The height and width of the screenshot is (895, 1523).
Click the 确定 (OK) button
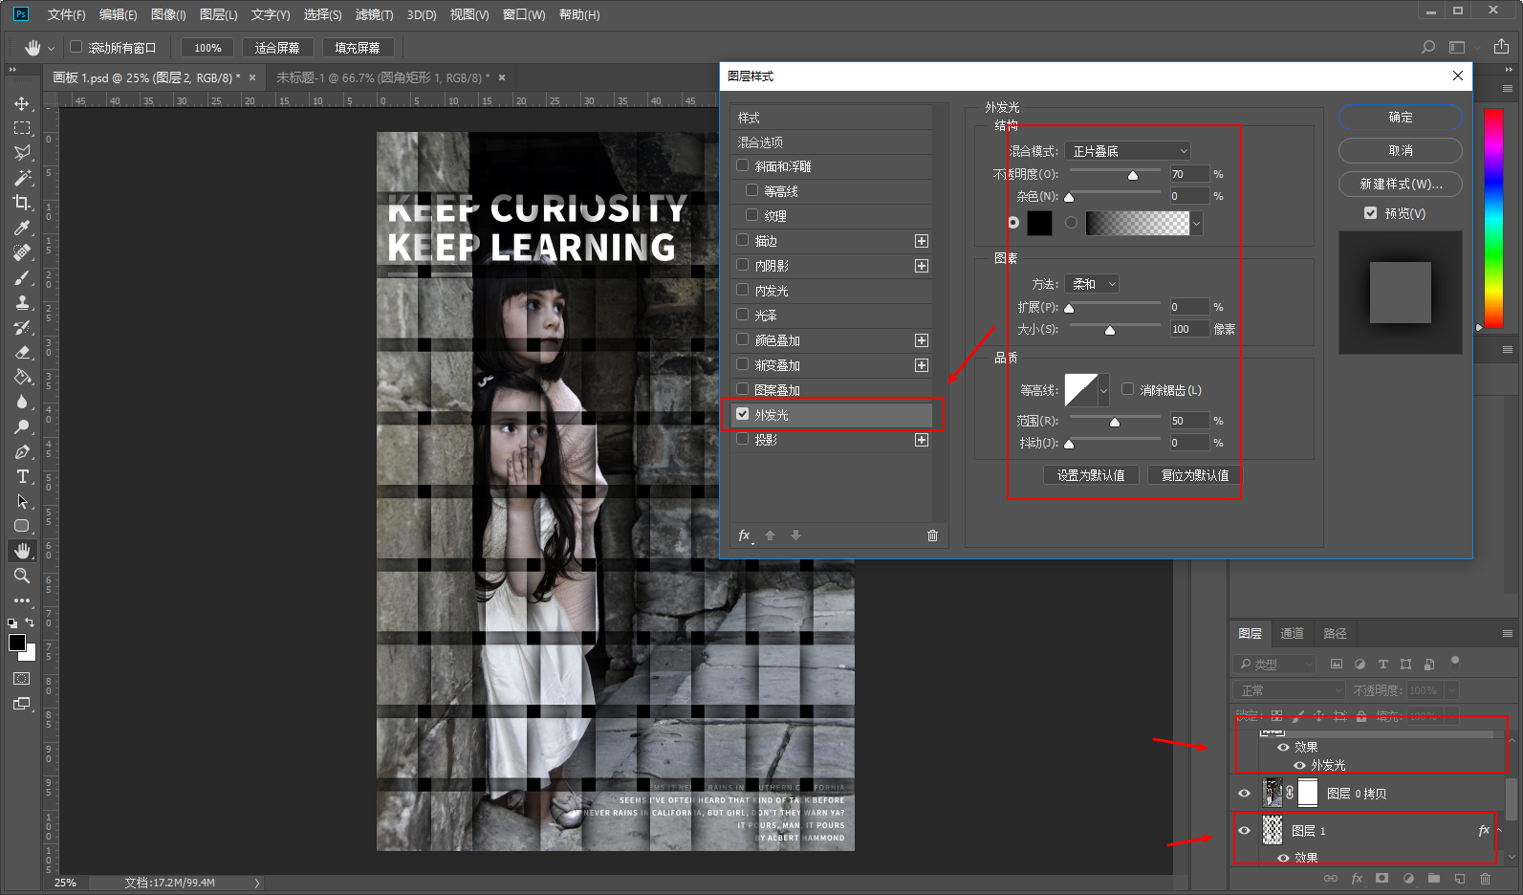point(1400,117)
